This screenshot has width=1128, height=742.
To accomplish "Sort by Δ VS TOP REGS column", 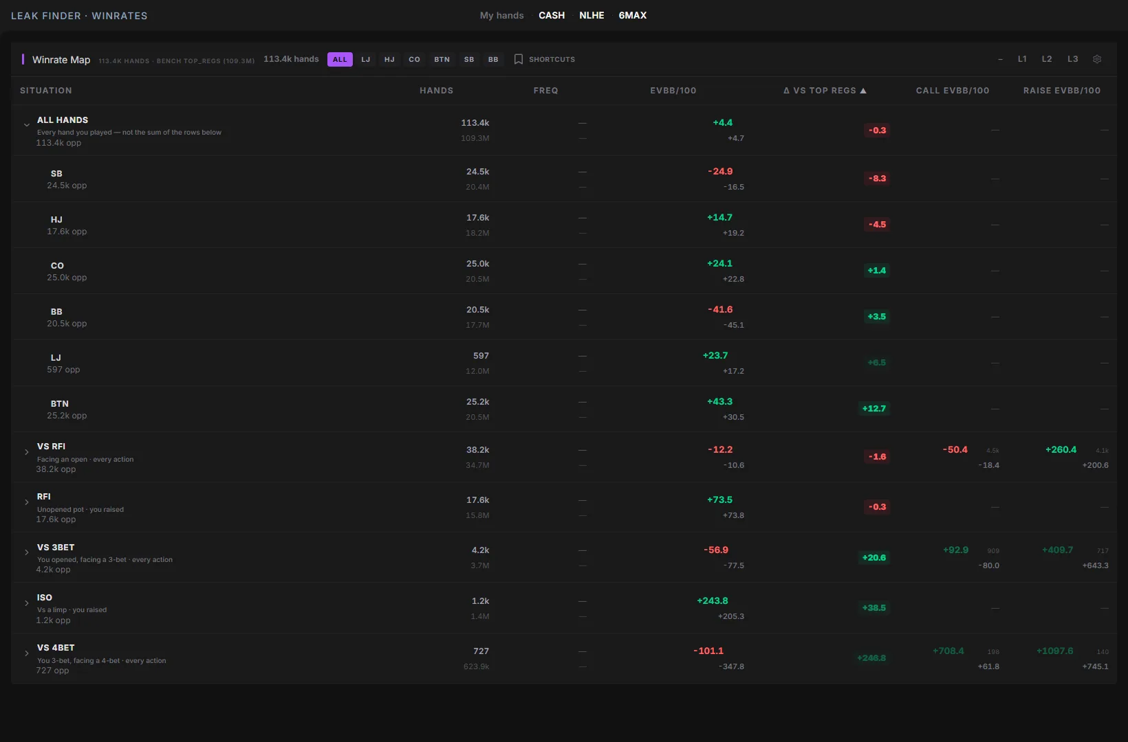I will (825, 91).
